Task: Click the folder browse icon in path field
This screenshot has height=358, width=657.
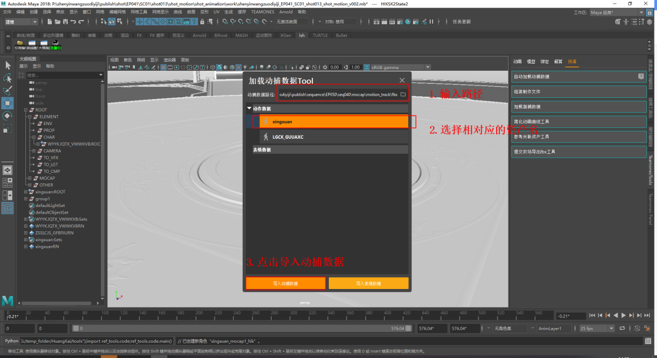Action: point(403,94)
